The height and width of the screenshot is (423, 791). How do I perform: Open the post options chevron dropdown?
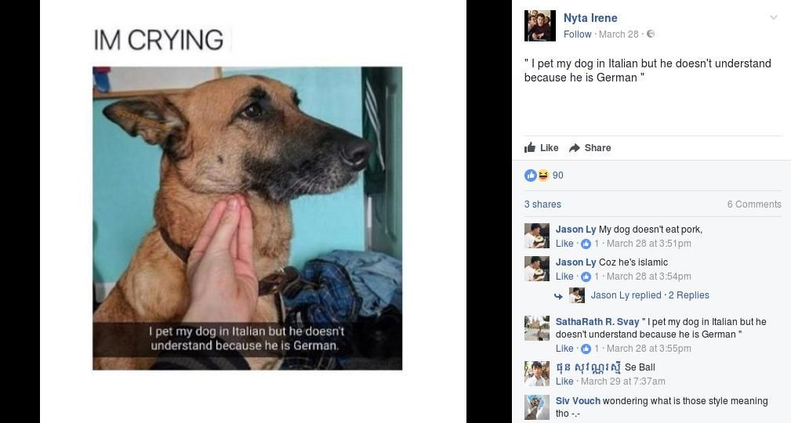click(x=773, y=18)
